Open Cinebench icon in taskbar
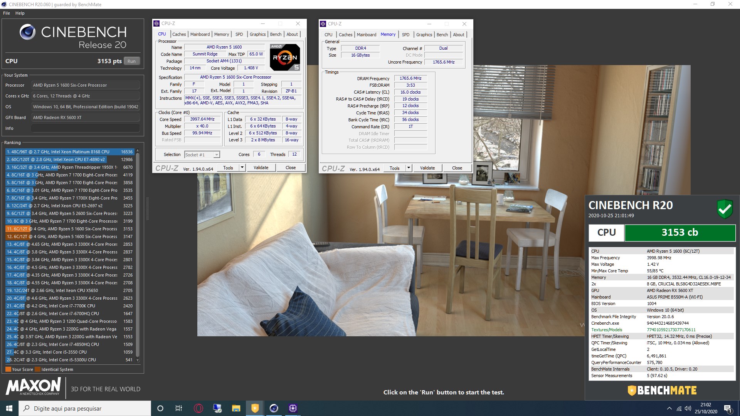Screen dimensions: 740x416 pyautogui.click(x=274, y=408)
